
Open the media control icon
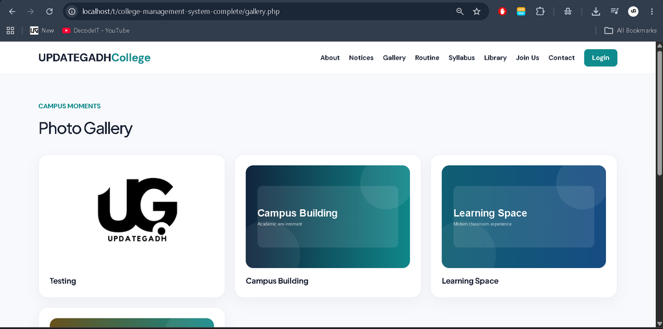[x=614, y=12]
